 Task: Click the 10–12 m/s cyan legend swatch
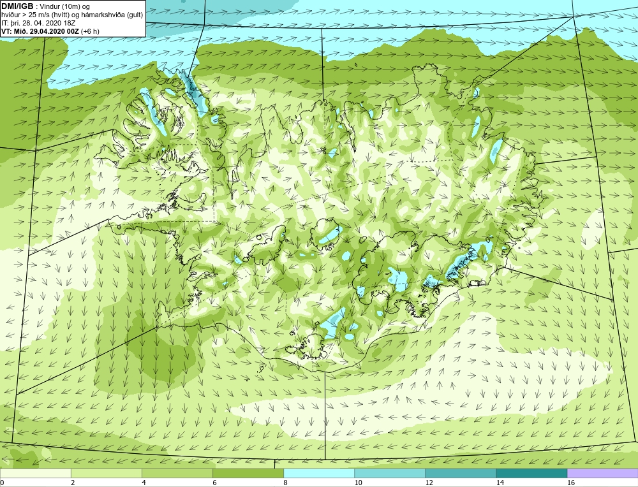pos(390,473)
